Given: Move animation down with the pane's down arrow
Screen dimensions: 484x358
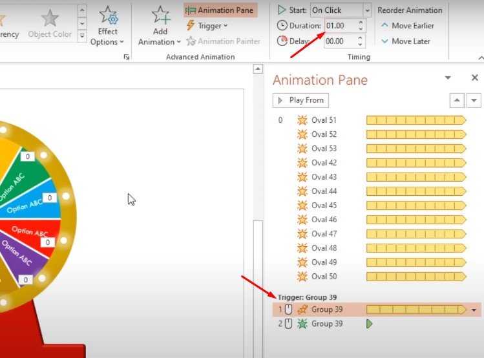Looking at the screenshot, I should click(x=474, y=100).
